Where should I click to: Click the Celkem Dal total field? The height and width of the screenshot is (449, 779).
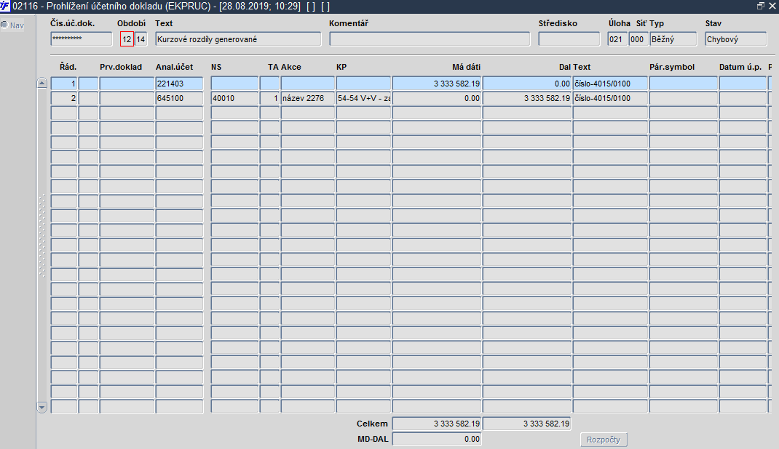click(527, 424)
